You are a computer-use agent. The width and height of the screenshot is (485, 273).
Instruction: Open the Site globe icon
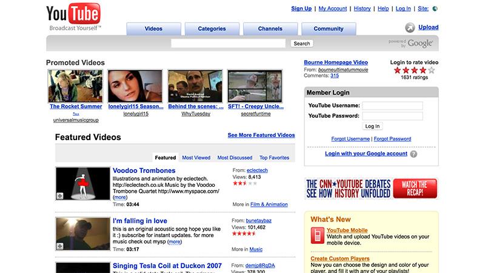click(x=435, y=9)
